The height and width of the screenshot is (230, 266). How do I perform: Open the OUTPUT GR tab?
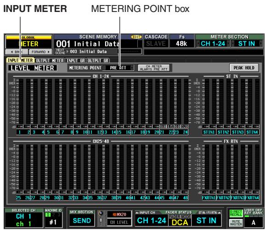click(x=98, y=60)
